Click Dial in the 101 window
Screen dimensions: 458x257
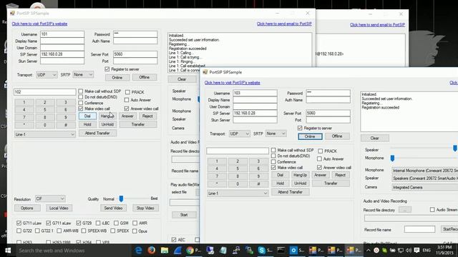coord(87,116)
